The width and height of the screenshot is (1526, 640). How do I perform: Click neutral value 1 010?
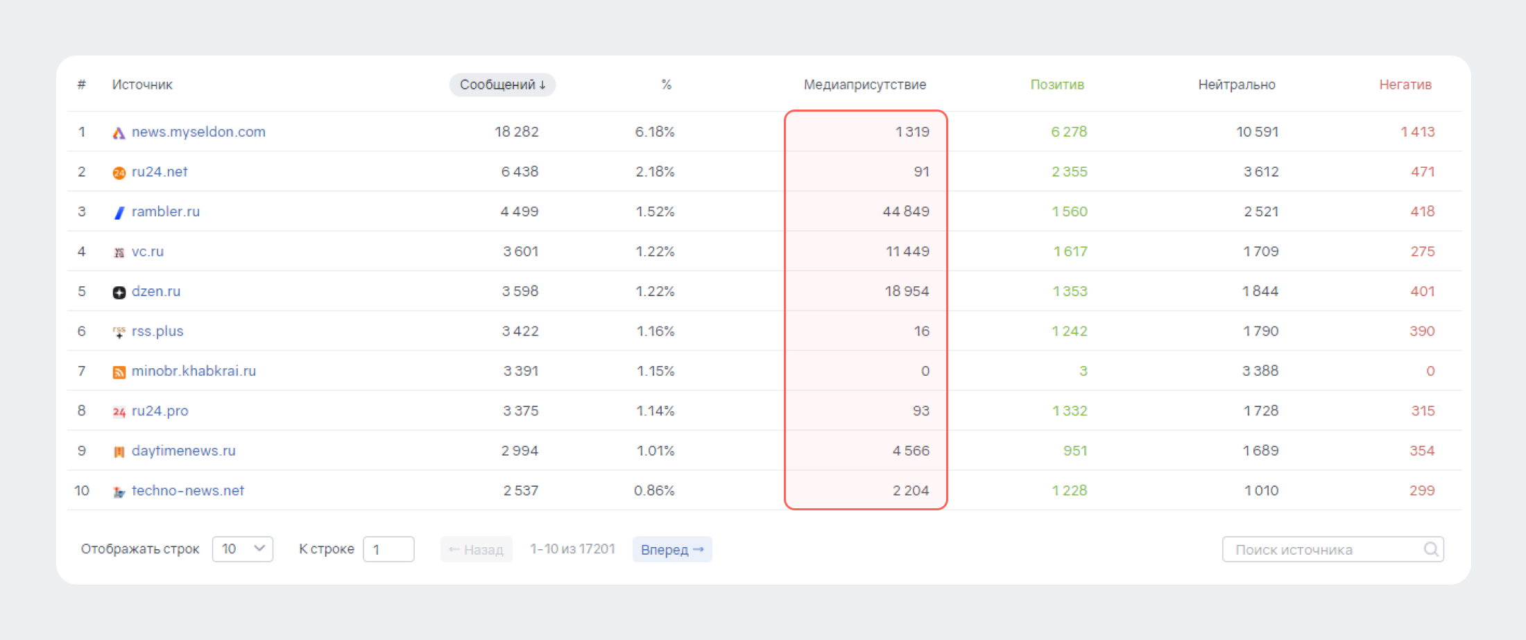(x=1262, y=490)
